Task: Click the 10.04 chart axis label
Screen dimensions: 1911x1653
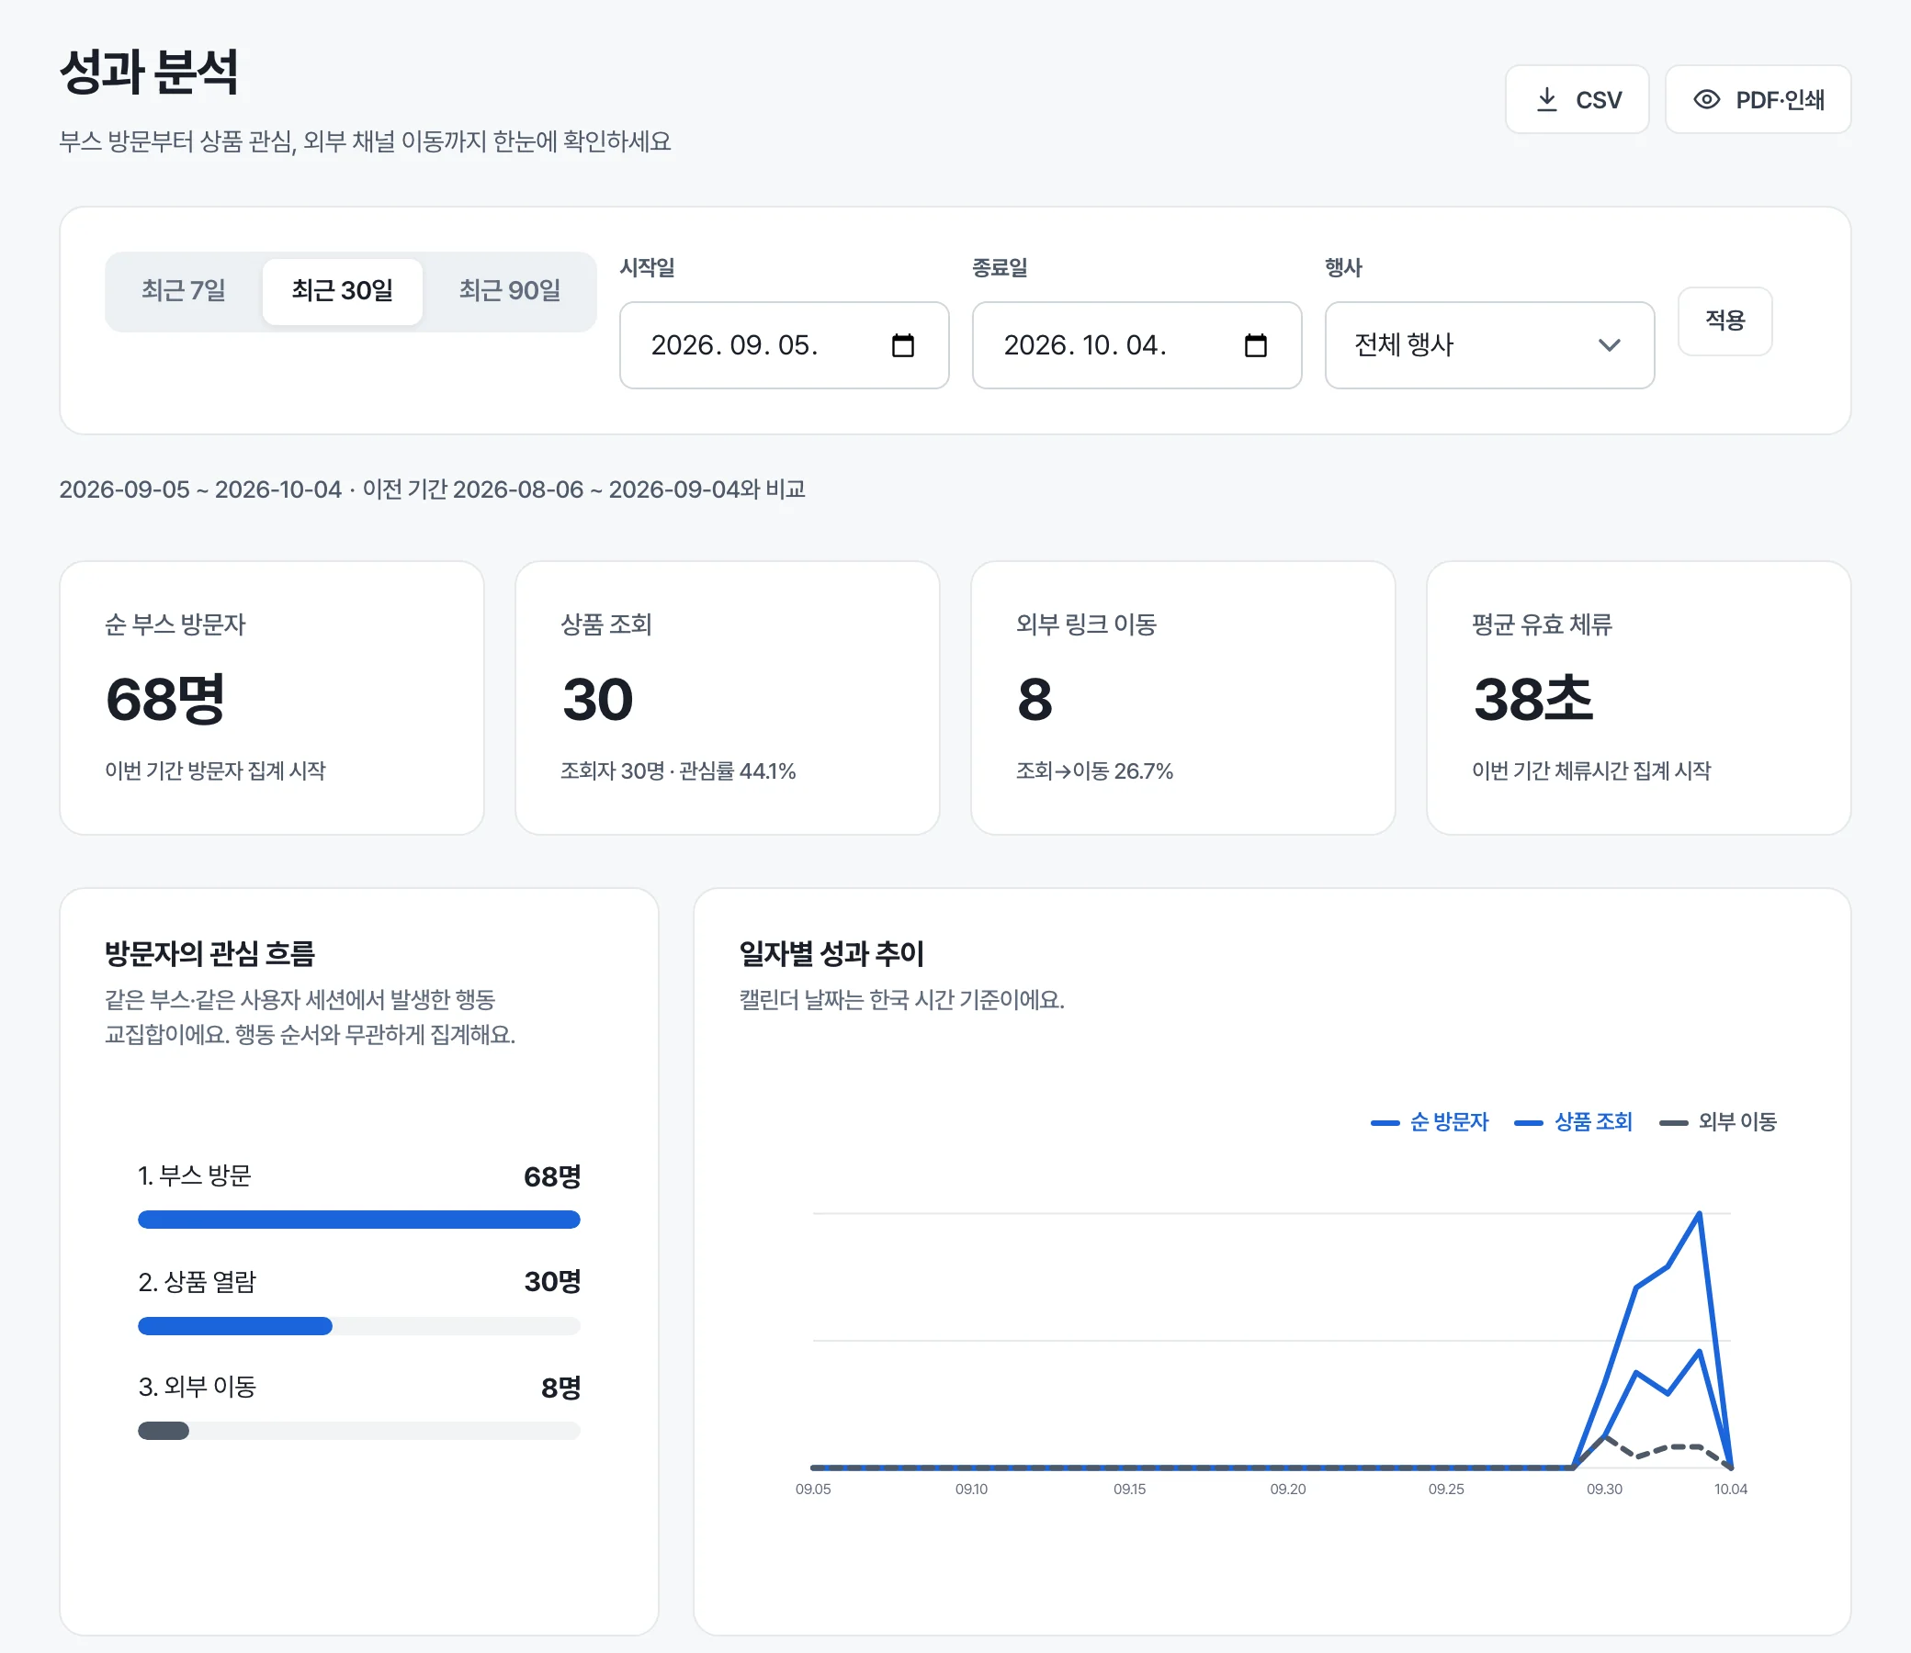Action: (x=1730, y=1489)
